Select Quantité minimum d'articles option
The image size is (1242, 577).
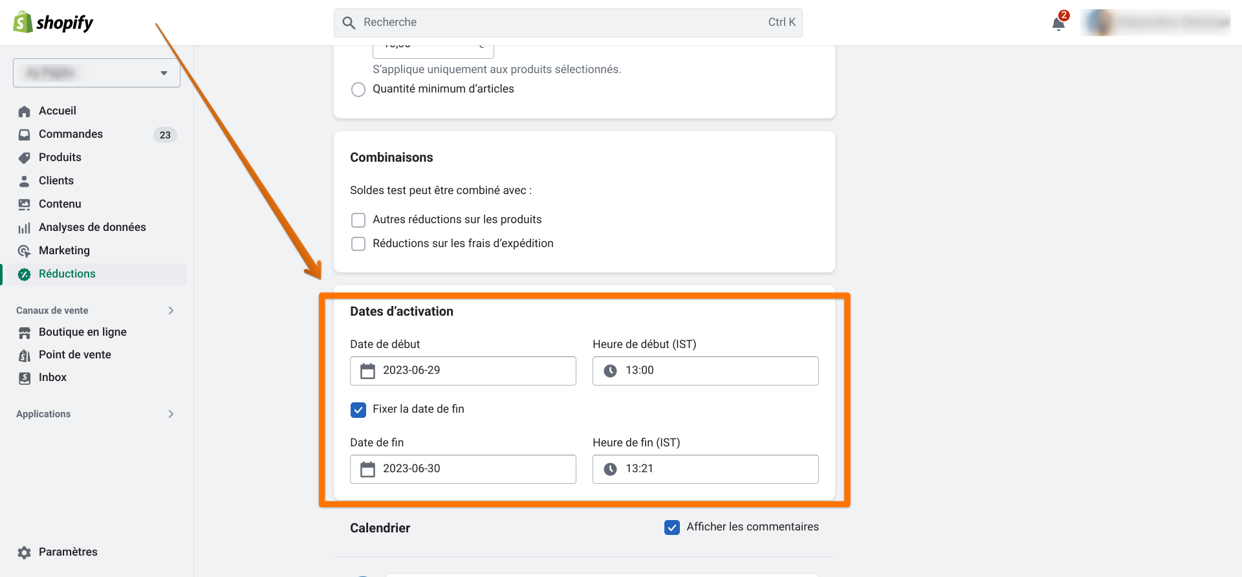[358, 89]
